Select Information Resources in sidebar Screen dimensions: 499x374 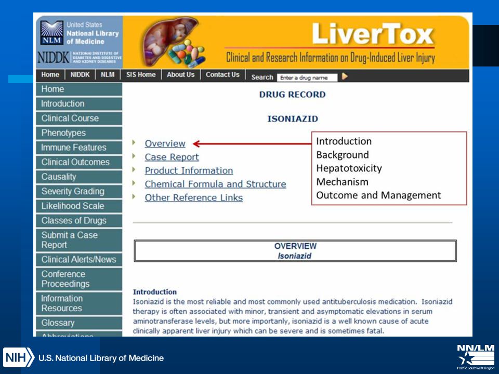tap(79, 303)
